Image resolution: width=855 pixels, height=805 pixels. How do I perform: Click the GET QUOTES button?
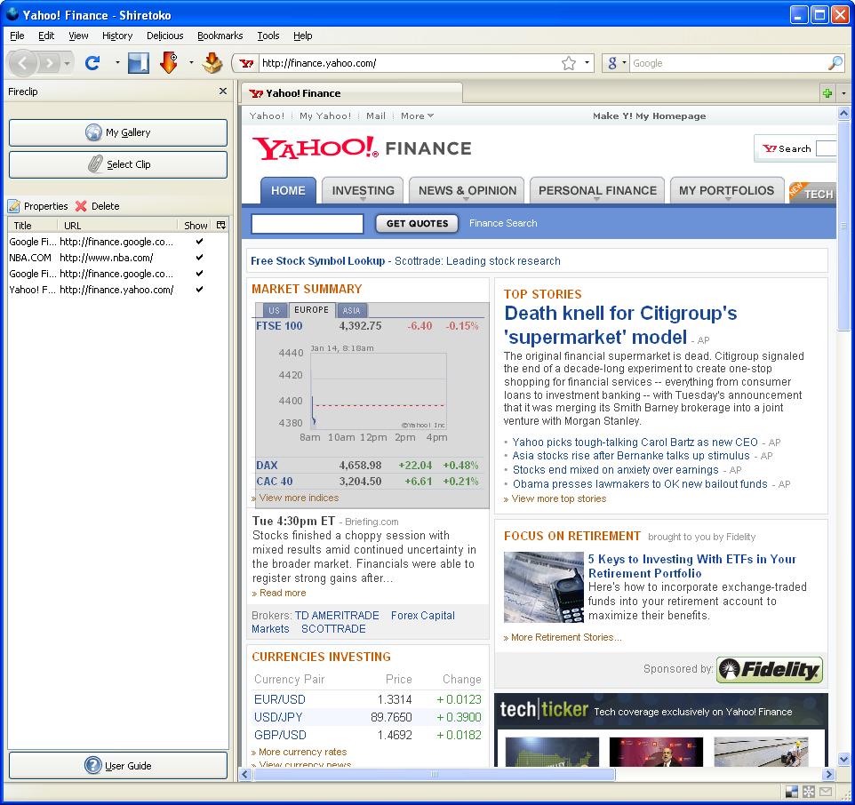(417, 223)
